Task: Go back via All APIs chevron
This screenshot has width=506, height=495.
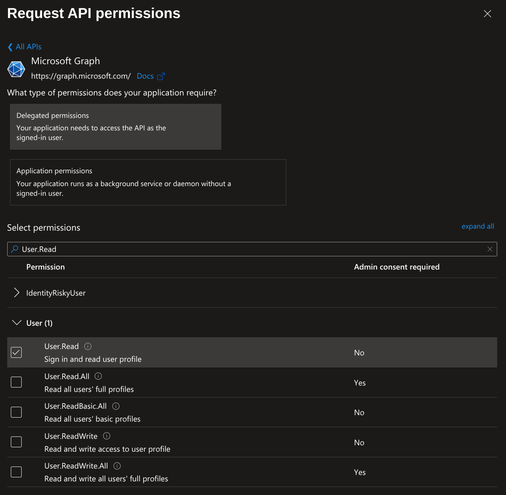Action: pyautogui.click(x=10, y=47)
